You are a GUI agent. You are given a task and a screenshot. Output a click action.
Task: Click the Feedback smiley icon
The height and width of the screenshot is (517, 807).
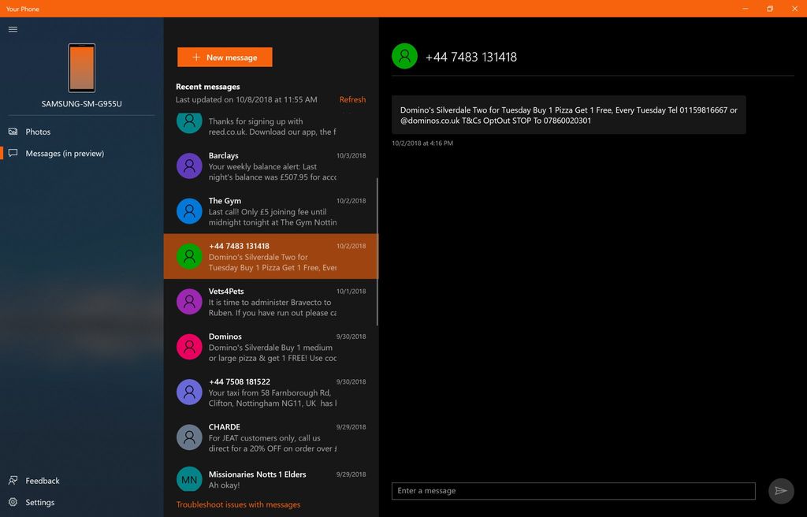coord(13,480)
